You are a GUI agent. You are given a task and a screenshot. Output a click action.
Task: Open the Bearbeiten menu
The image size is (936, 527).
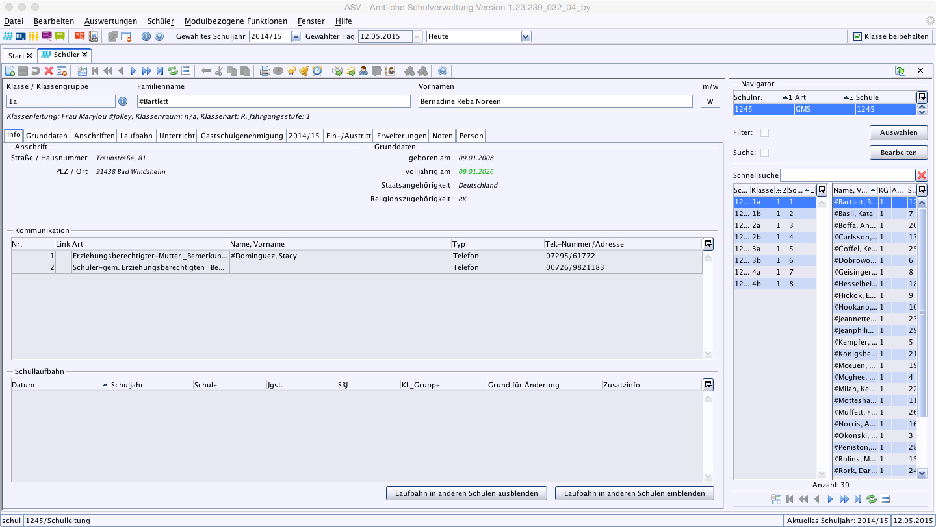[54, 21]
